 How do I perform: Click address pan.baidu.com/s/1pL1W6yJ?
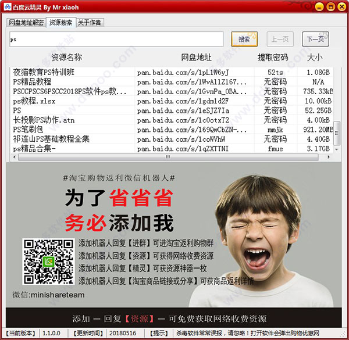[183, 73]
